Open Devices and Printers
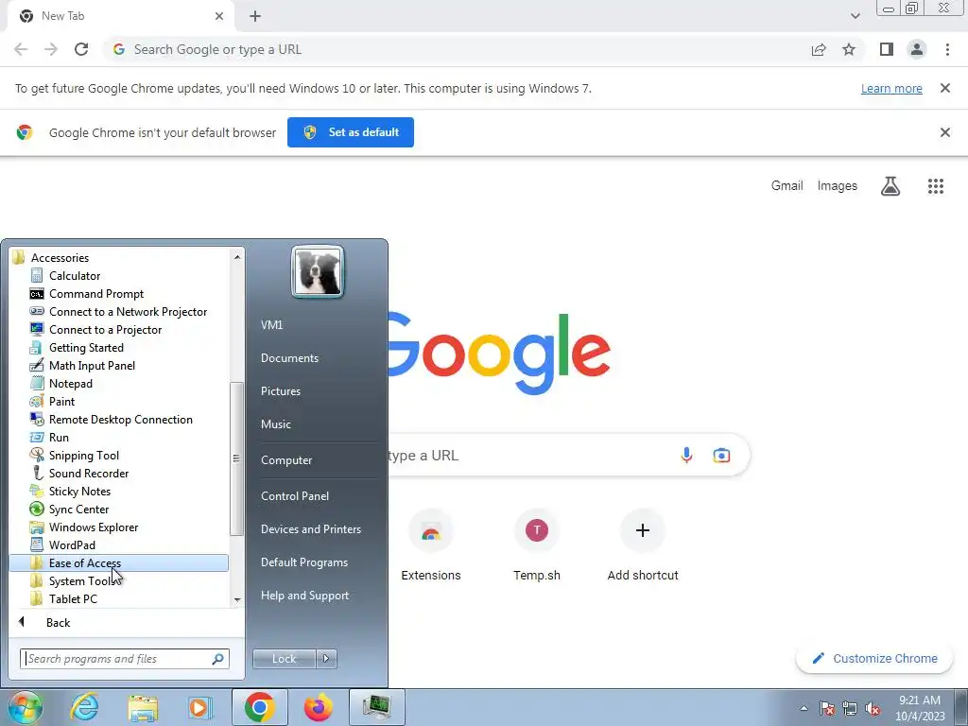The image size is (968, 726). coord(310,529)
